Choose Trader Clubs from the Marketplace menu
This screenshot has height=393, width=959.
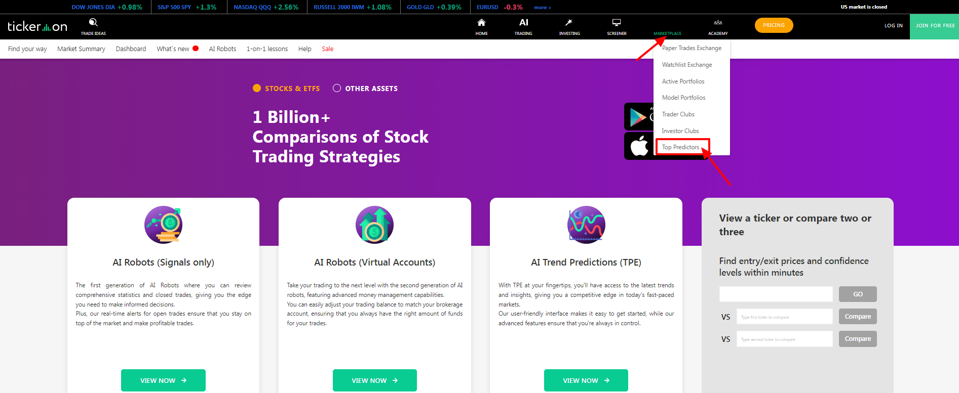click(678, 114)
